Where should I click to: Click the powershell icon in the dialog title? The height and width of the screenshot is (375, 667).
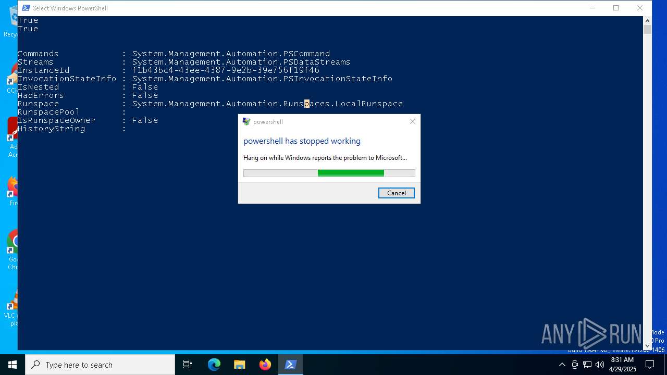coord(246,121)
